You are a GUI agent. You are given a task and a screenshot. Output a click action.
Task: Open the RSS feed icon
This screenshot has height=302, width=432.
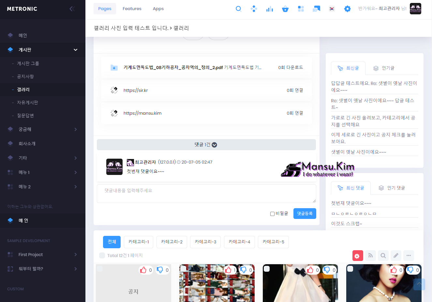tap(370, 256)
